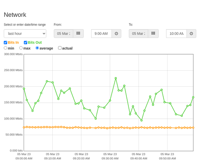This screenshot has width=200, height=161.
Task: Click the lowest green Bits Out data point
Action: click(142, 120)
